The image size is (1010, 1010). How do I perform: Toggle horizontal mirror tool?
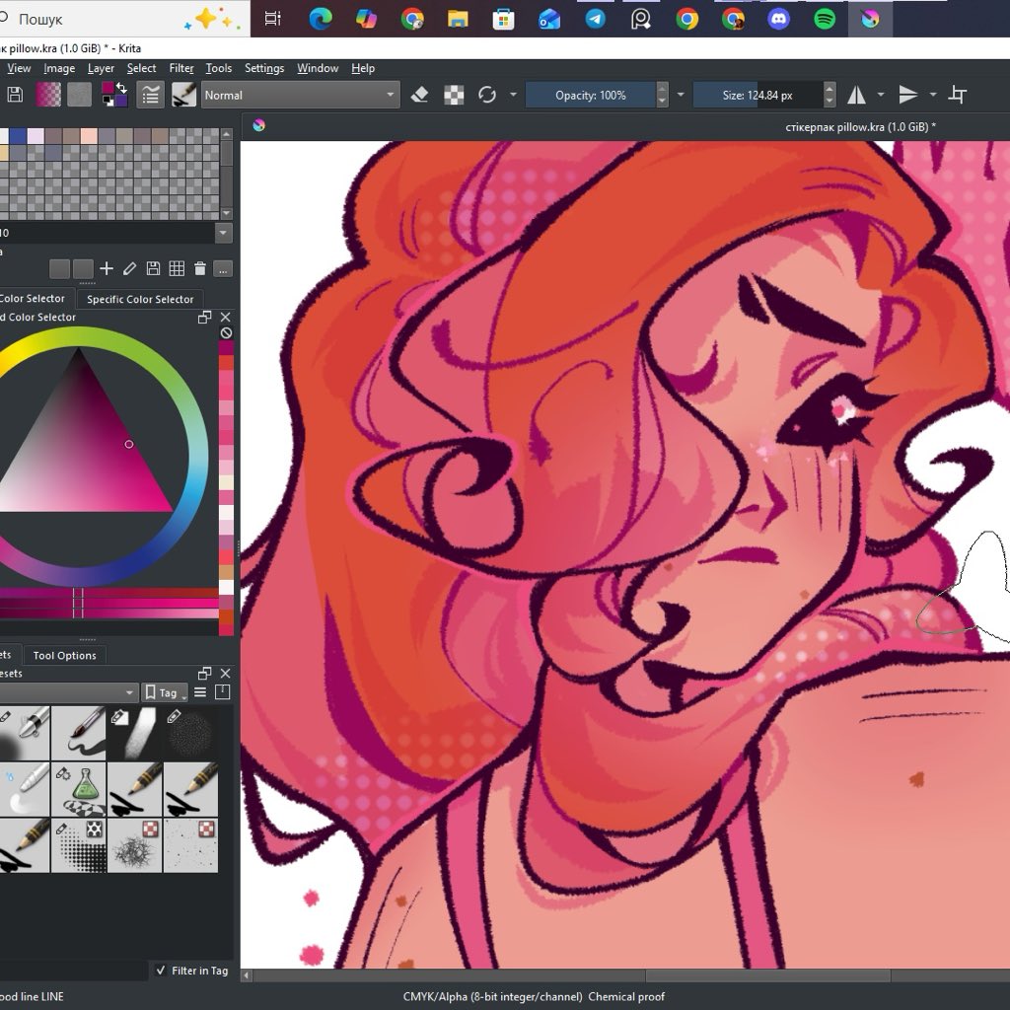pos(856,95)
